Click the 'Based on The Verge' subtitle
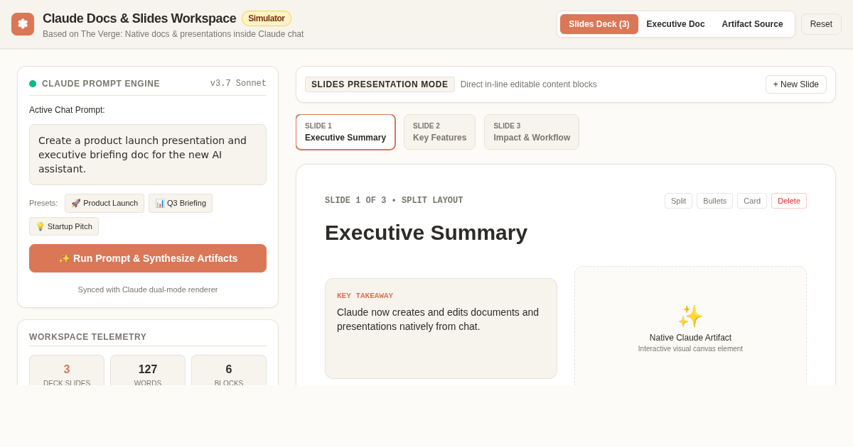Image resolution: width=853 pixels, height=447 pixels. click(x=173, y=34)
